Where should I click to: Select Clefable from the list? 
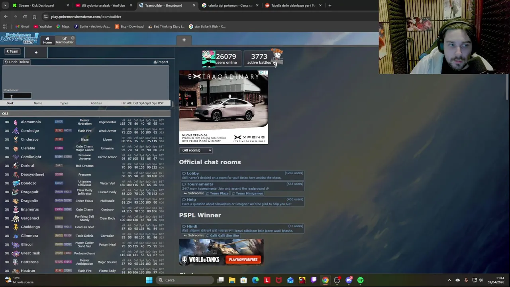tap(85, 148)
